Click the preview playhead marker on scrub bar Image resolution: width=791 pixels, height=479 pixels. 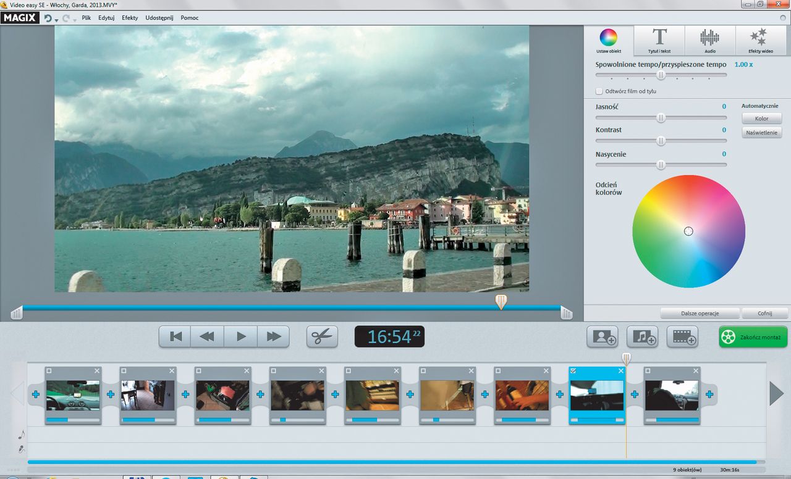501,301
